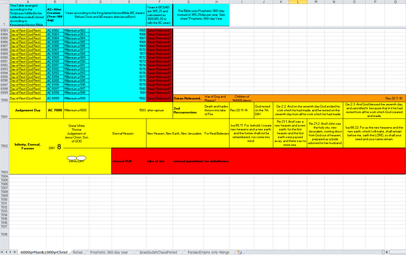Click the 'Satan Released,' orange cell

tap(188, 98)
